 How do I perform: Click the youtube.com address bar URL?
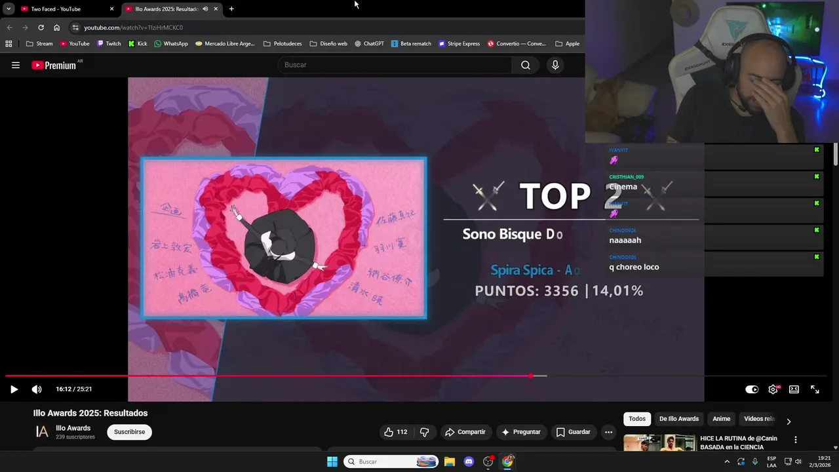click(x=133, y=28)
